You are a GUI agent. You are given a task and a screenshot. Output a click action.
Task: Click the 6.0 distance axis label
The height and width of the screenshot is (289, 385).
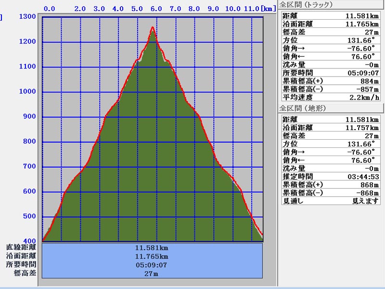coord(156,9)
